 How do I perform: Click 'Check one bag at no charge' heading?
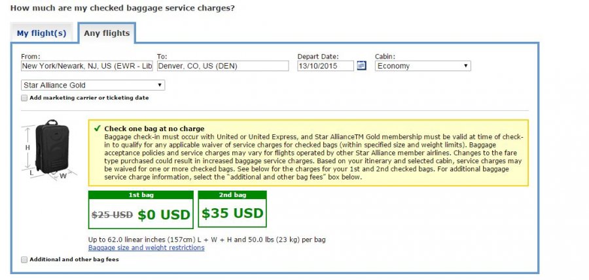(x=154, y=129)
